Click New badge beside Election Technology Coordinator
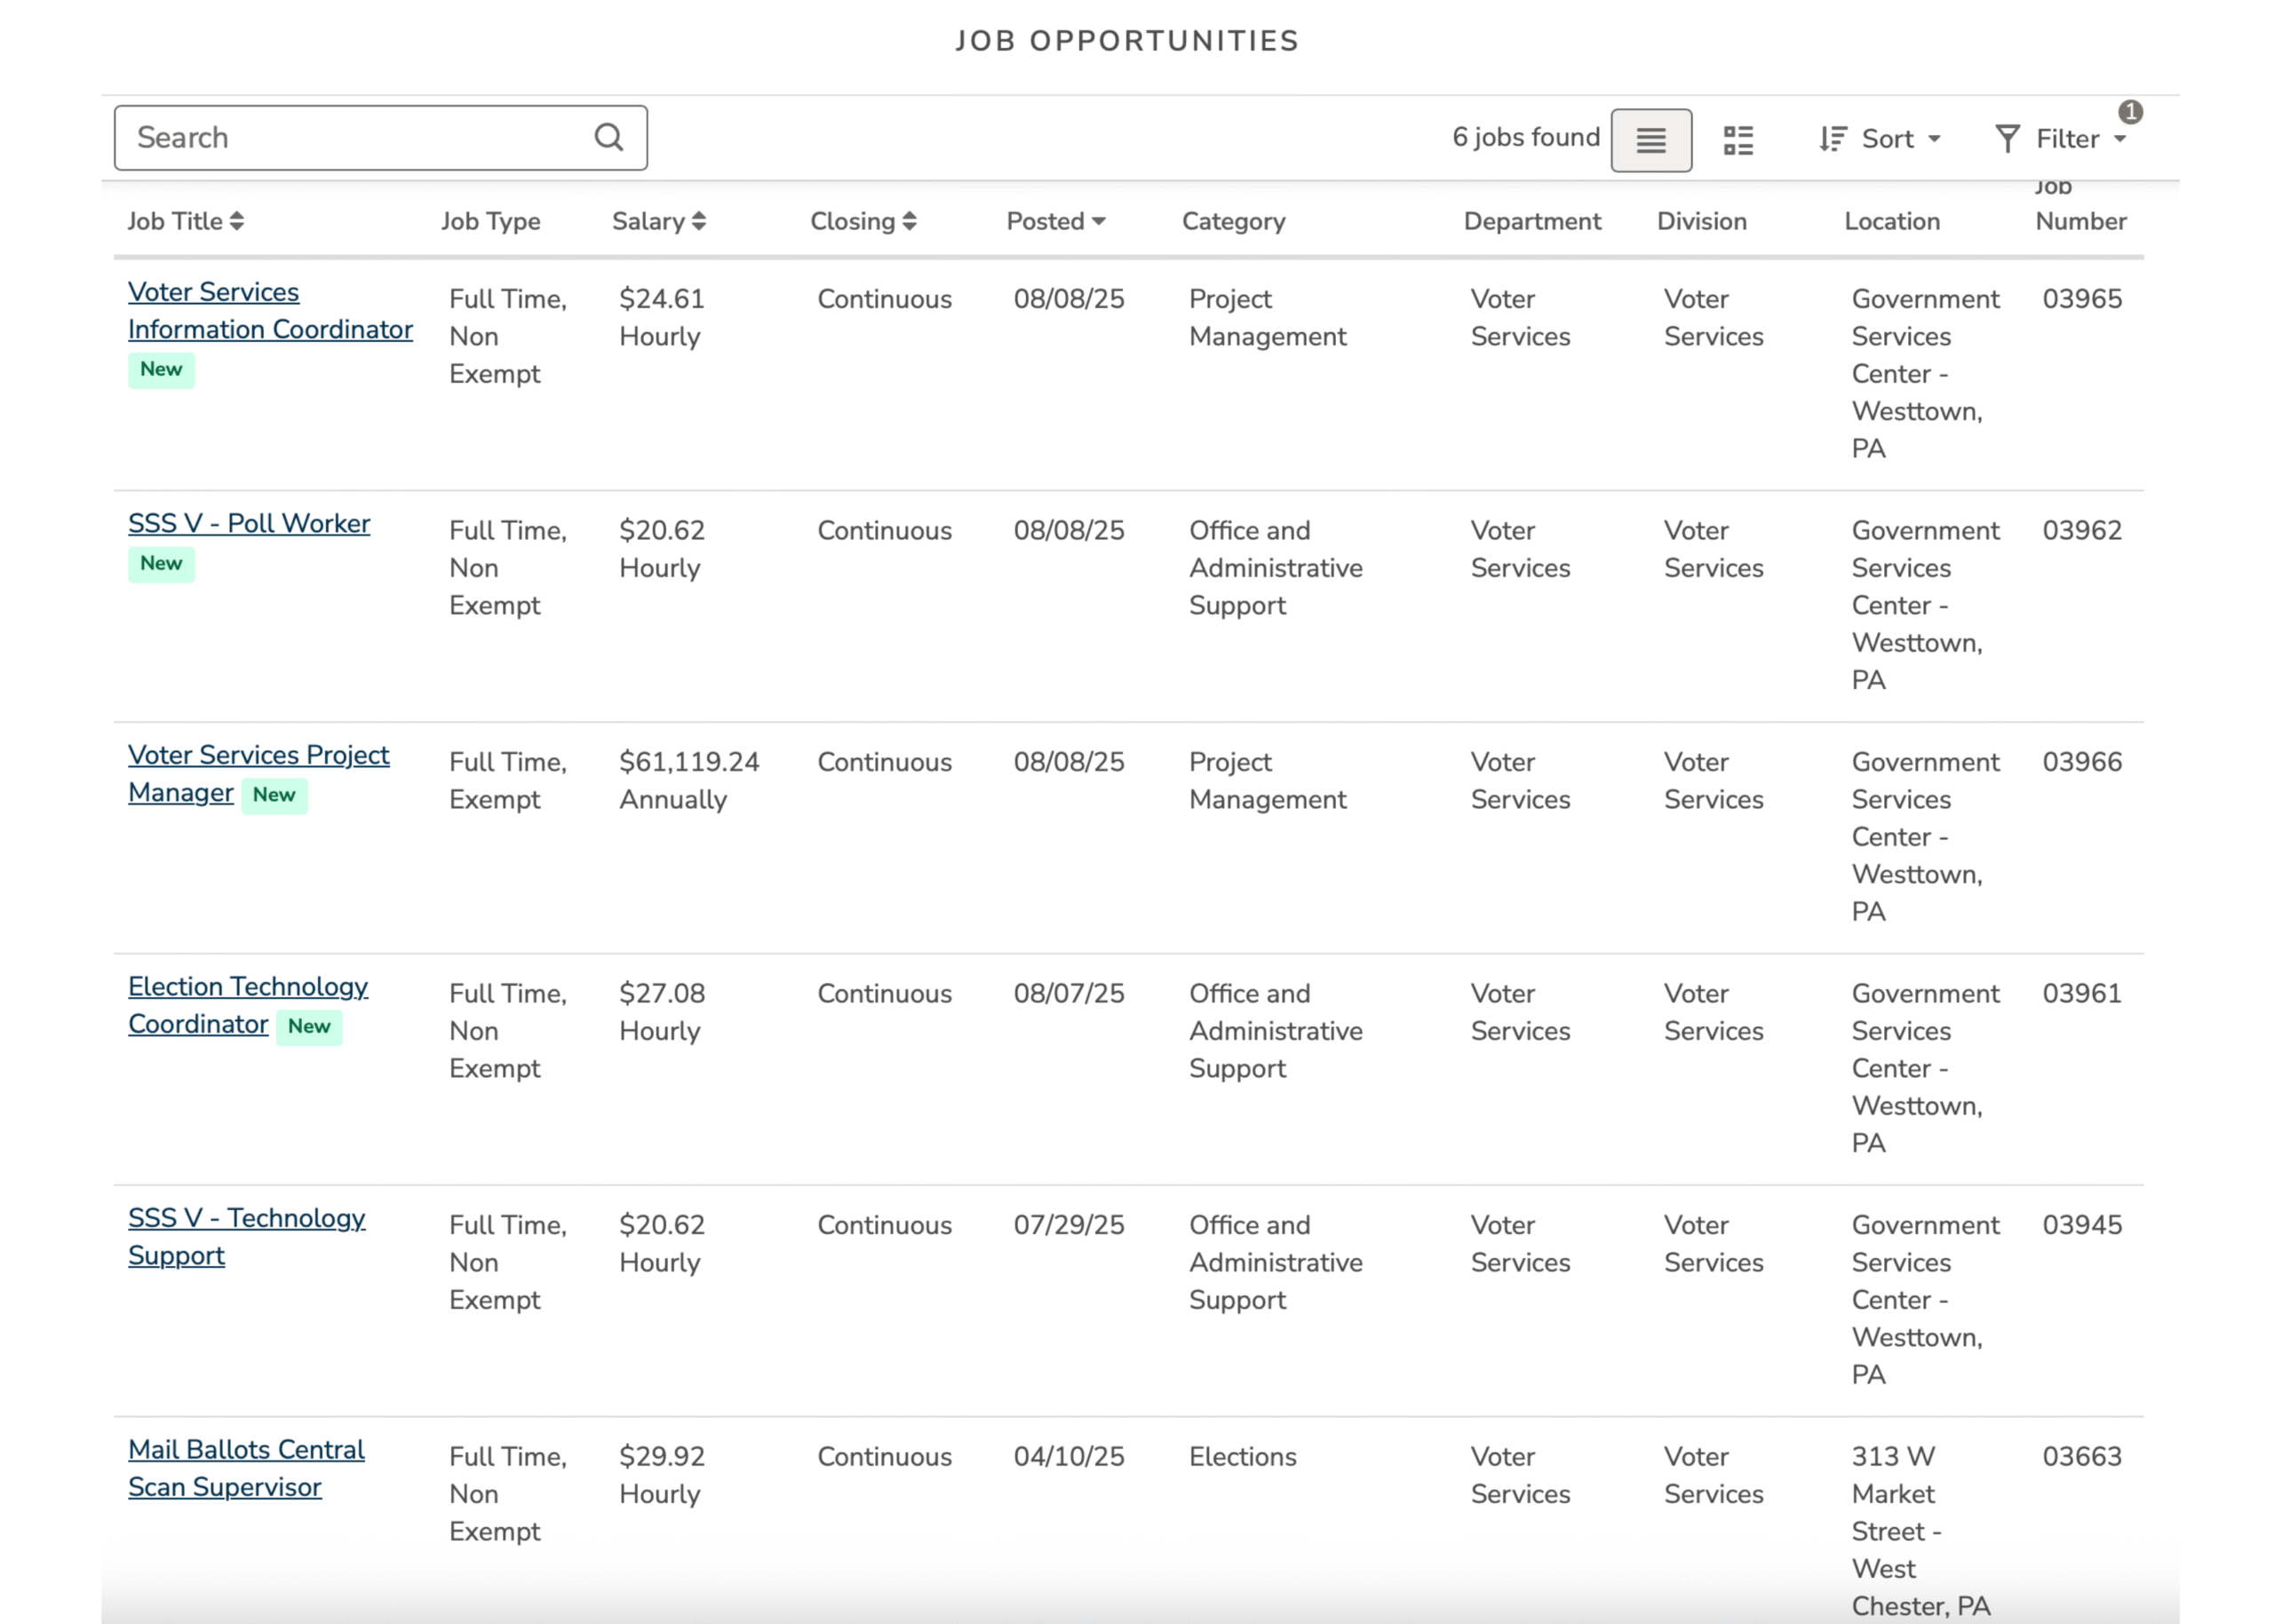 pyautogui.click(x=309, y=1026)
